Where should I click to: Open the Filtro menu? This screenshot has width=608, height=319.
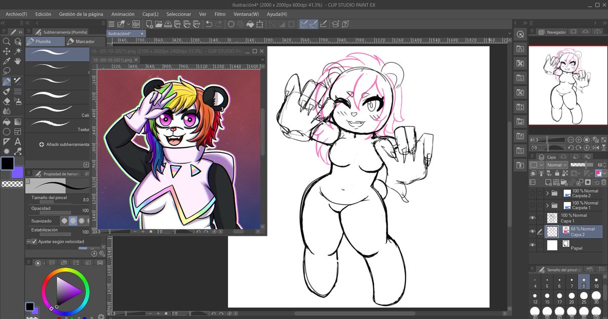(220, 14)
